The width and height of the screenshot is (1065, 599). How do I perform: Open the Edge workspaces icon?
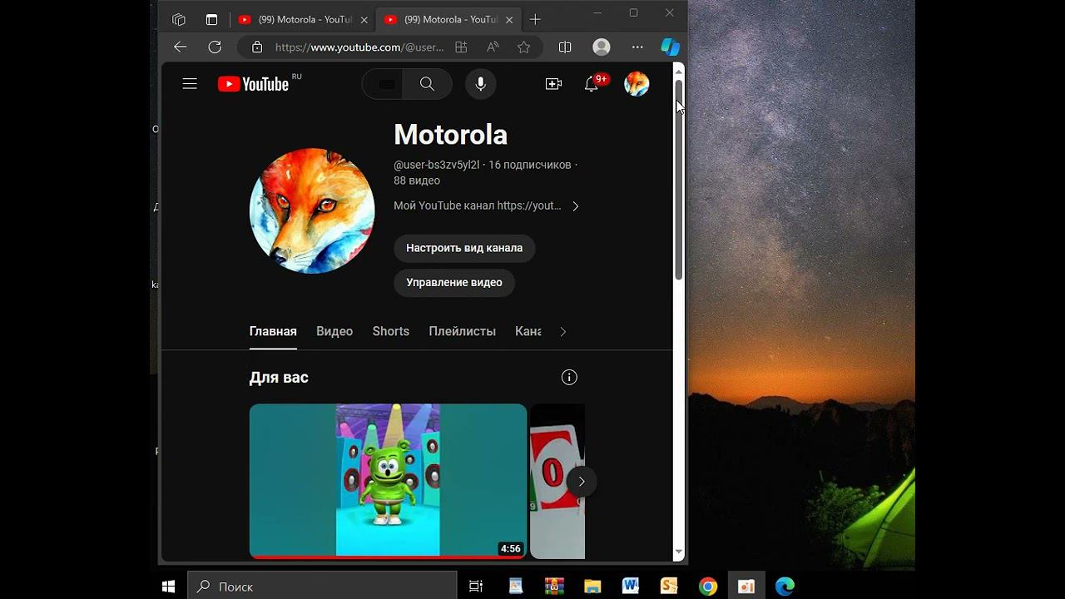[x=179, y=19]
